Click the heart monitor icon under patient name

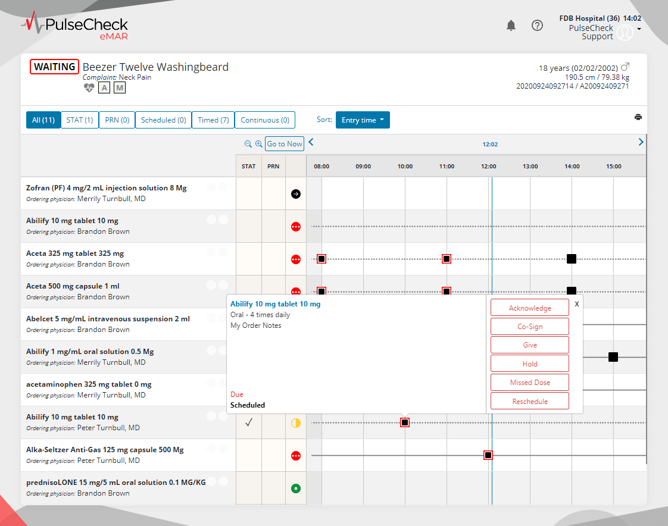89,87
